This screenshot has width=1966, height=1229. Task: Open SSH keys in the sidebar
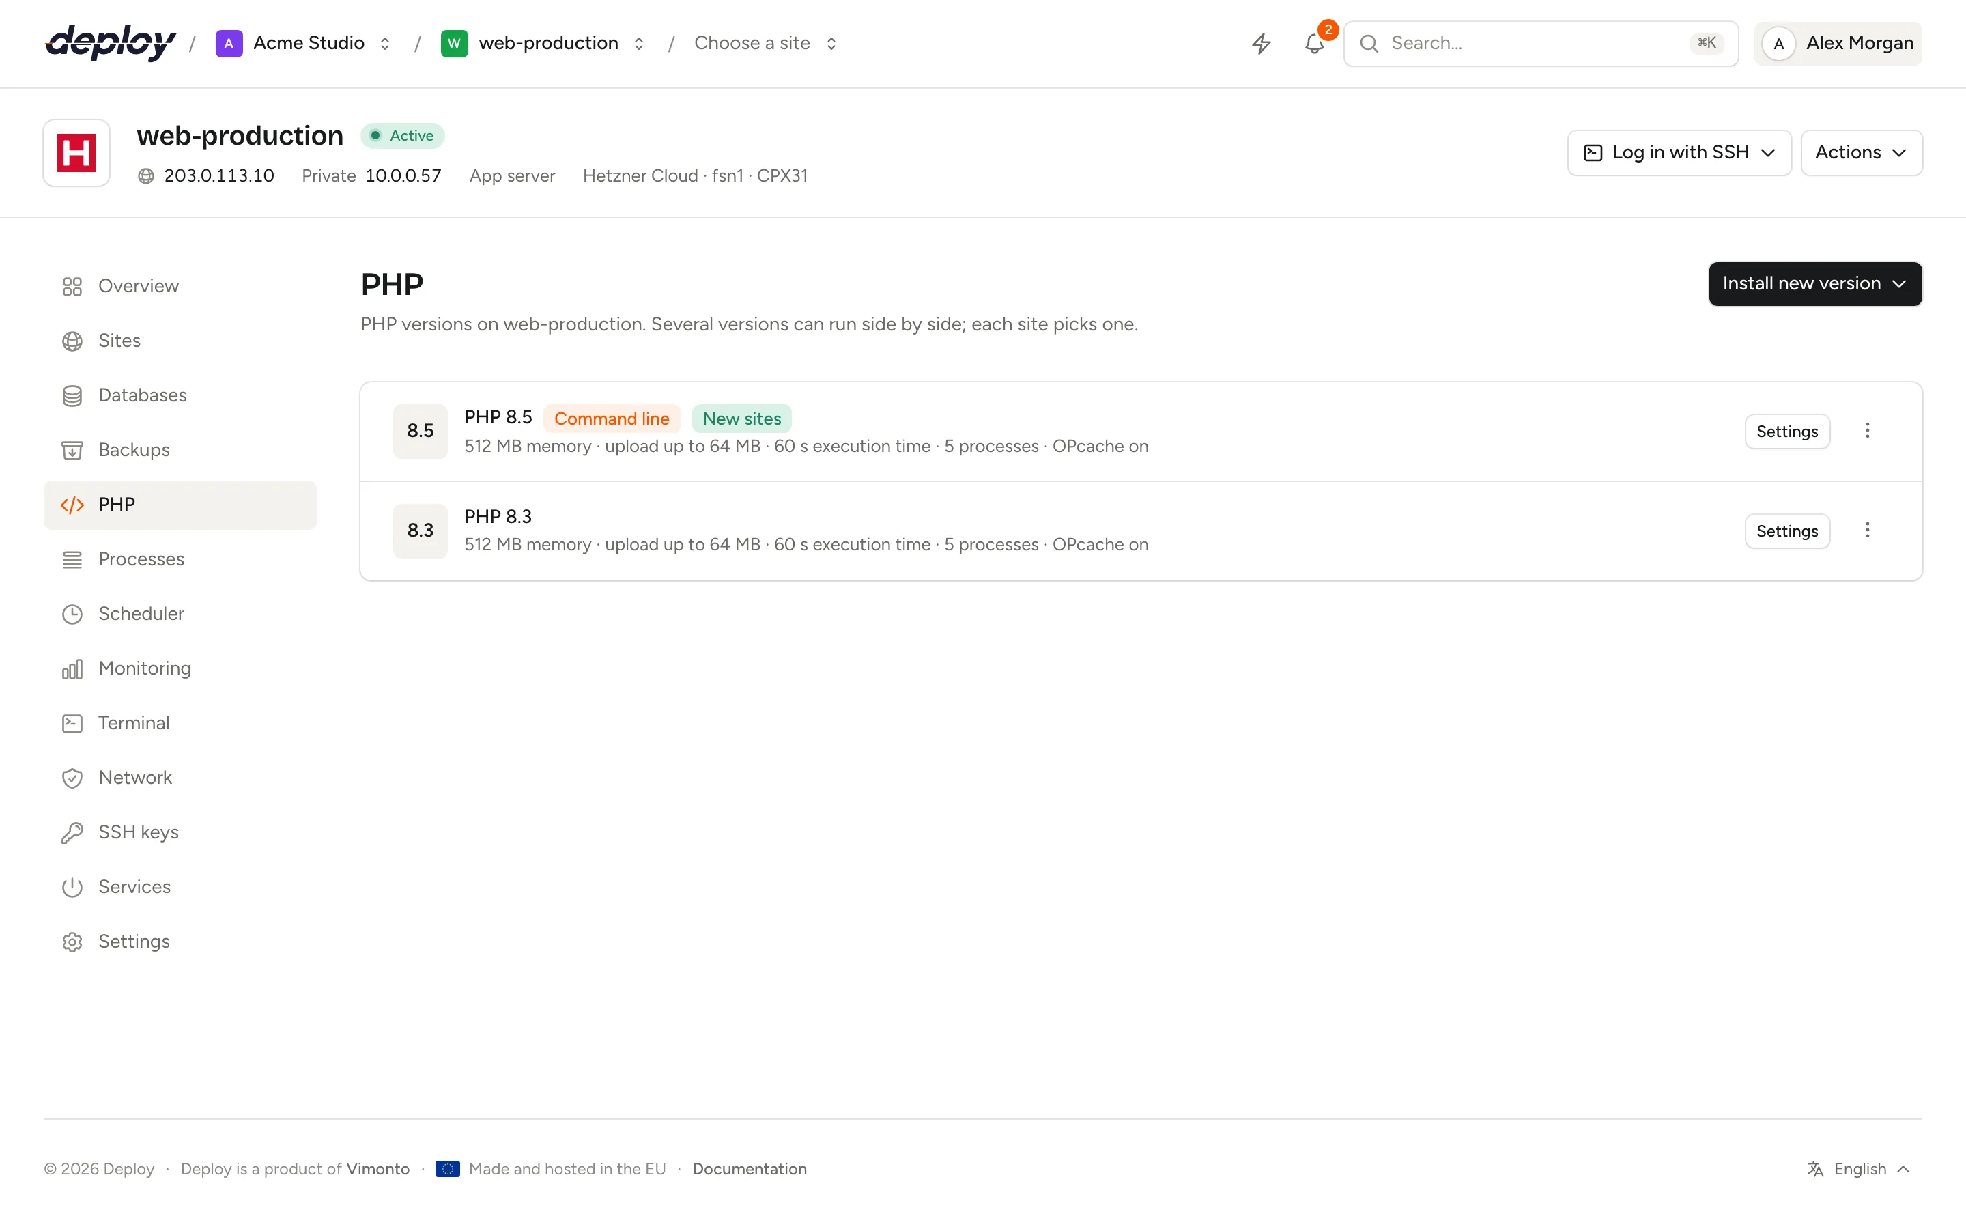tap(180, 832)
